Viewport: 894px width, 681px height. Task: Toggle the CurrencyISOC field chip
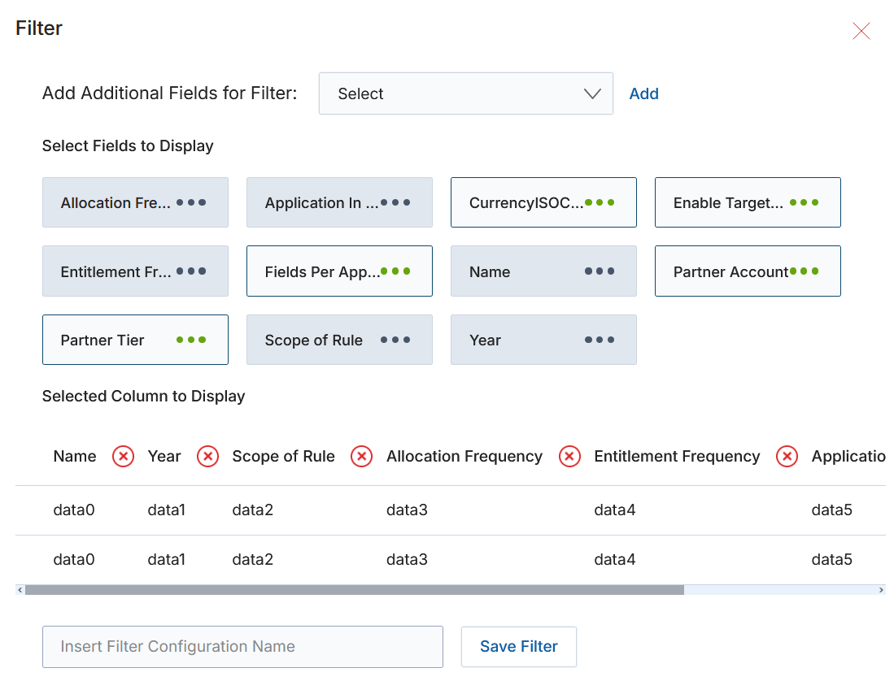pyautogui.click(x=543, y=202)
